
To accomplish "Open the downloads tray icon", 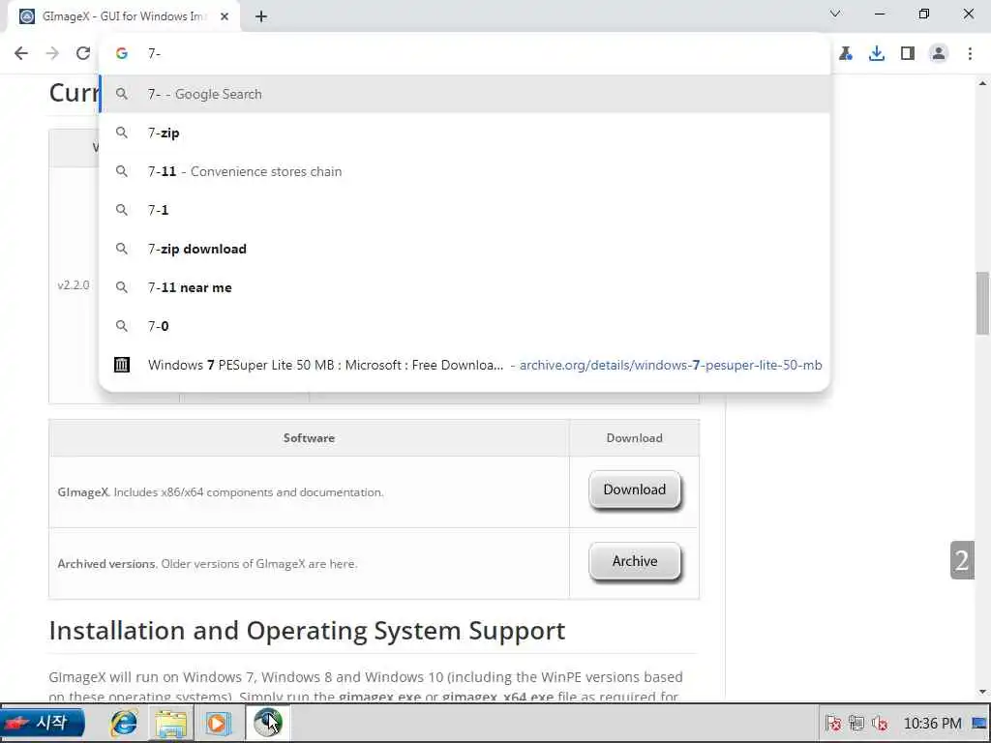I will pos(876,54).
